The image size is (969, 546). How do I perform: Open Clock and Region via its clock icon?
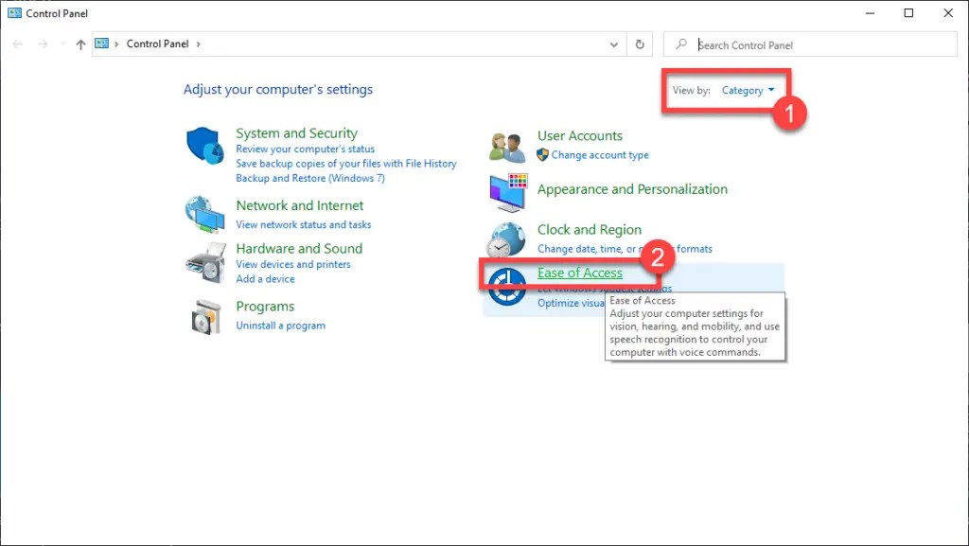tap(506, 239)
